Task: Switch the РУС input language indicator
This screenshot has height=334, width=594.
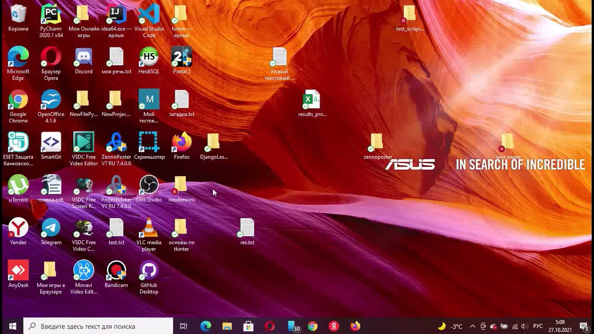Action: coord(538,326)
